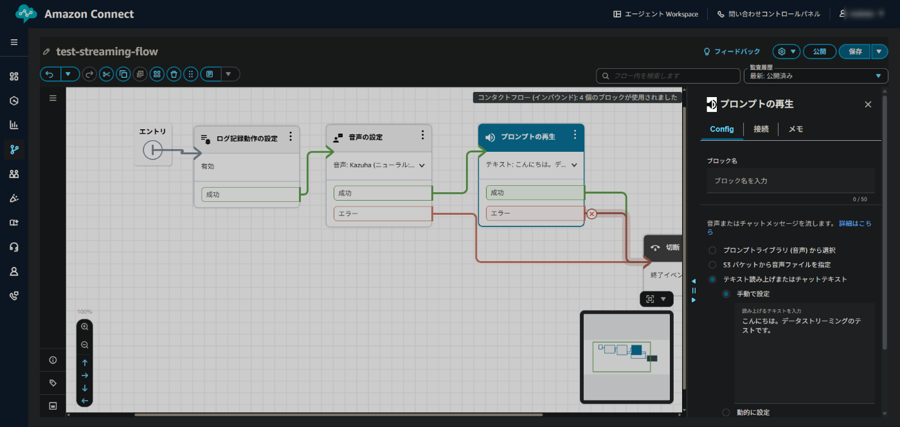
Task: Select the 手動で設定 radio option
Action: 726,294
